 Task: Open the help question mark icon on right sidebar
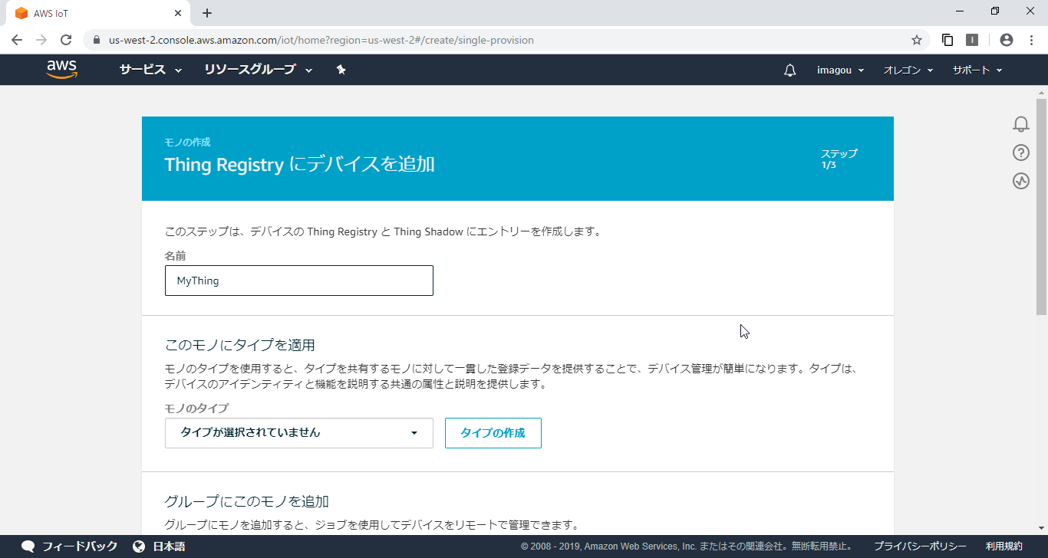tap(1020, 153)
